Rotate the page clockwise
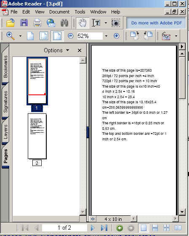The image size is (189, 236). [135, 36]
